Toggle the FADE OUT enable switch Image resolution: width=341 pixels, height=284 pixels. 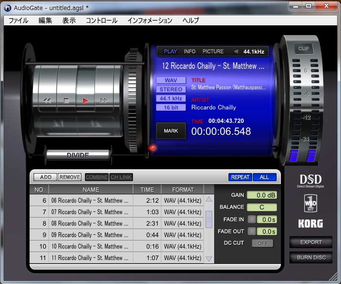point(252,231)
